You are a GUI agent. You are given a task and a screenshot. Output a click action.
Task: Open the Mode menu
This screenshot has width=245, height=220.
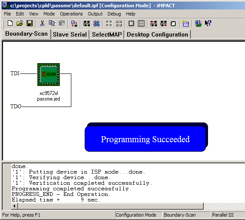coord(49,14)
